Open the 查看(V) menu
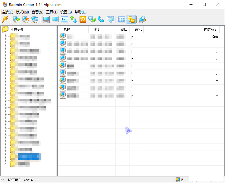The height and width of the screenshot is (183, 225). (x=38, y=12)
